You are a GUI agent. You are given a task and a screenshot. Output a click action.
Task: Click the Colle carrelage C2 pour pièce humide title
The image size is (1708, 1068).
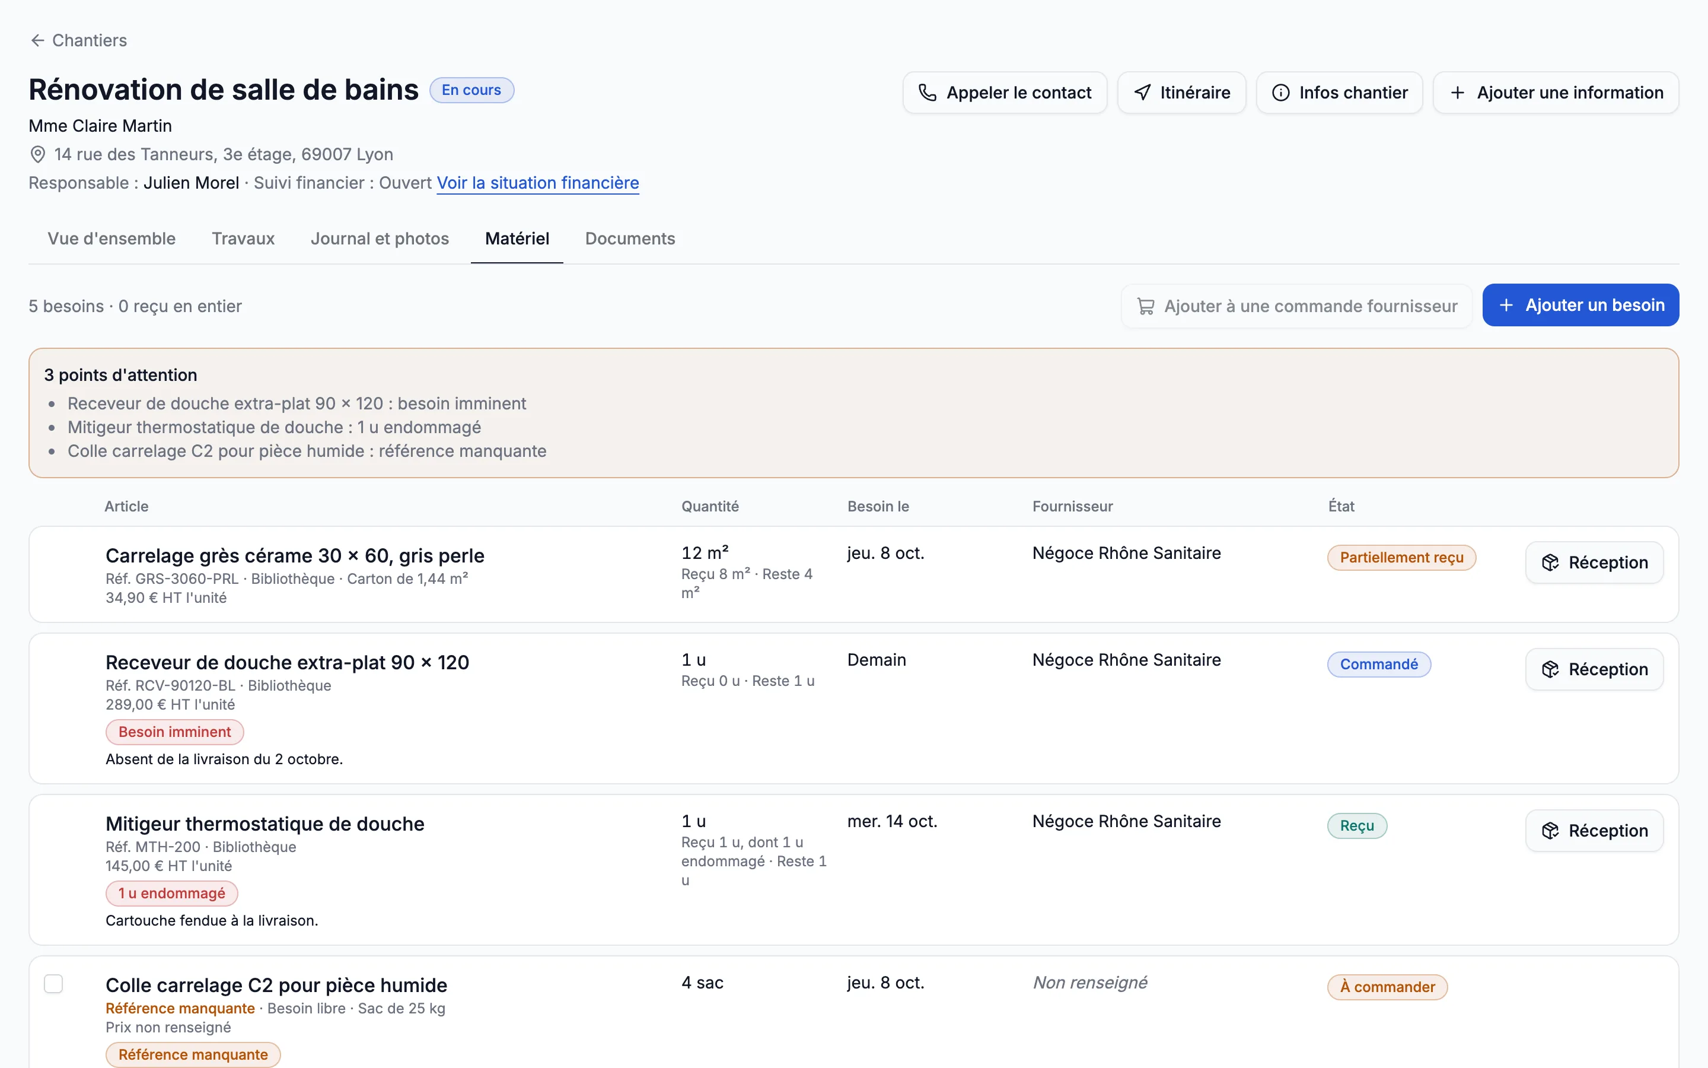pos(276,986)
